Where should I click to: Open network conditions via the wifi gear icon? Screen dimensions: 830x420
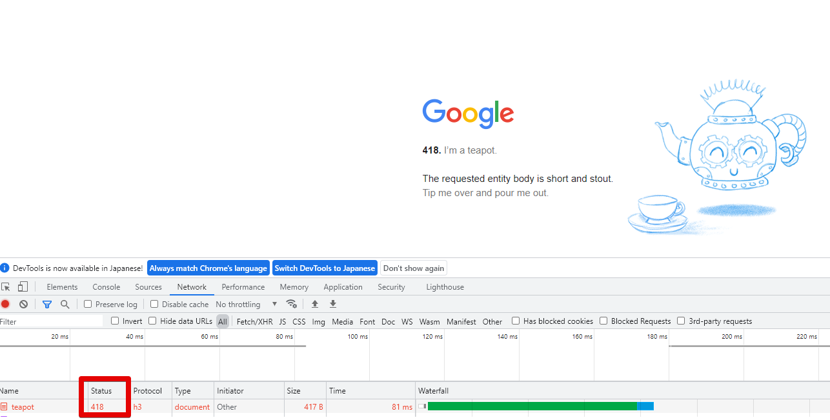(292, 303)
